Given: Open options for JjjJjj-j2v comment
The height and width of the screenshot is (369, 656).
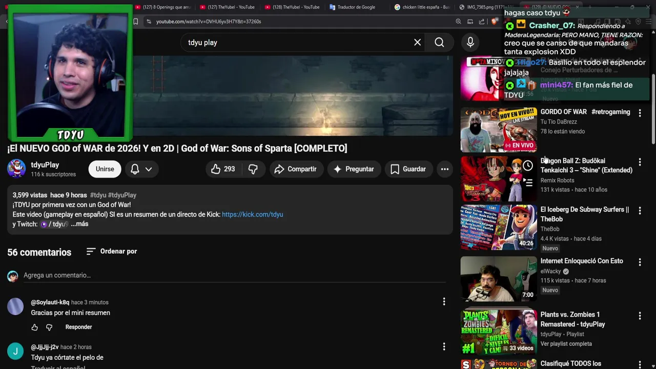Looking at the screenshot, I should (x=444, y=347).
